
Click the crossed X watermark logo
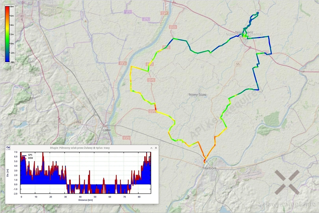(287, 182)
